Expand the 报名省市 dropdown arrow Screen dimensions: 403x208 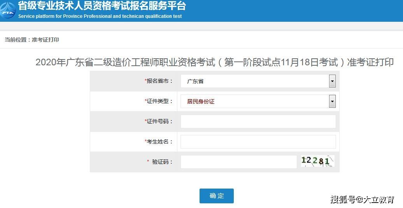pos(332,81)
